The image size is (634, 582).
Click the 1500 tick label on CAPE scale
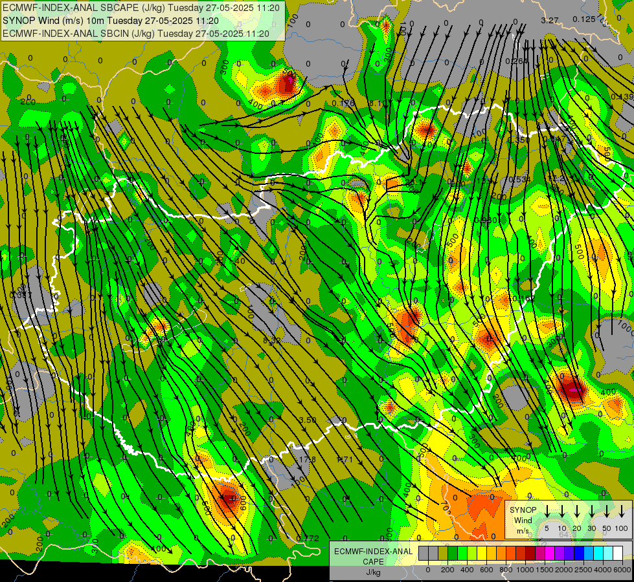[x=545, y=570]
